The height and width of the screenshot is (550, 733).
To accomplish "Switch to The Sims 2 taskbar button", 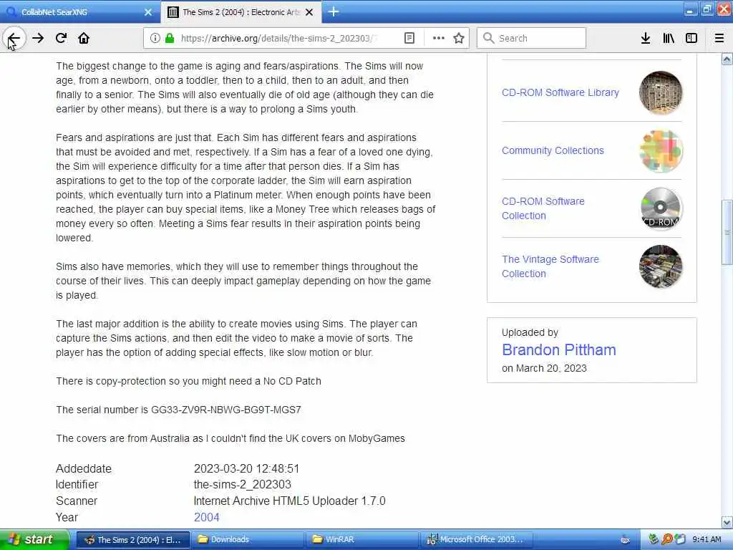I will coord(133,540).
